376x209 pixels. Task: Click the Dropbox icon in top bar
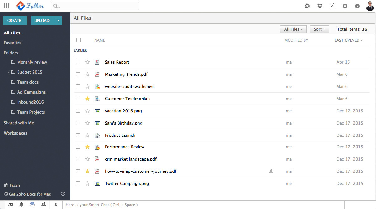click(320, 6)
